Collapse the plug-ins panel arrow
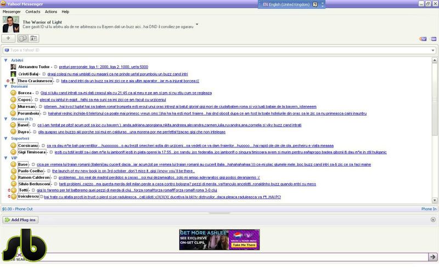Screen dimensions: 439x274 coord(433,220)
